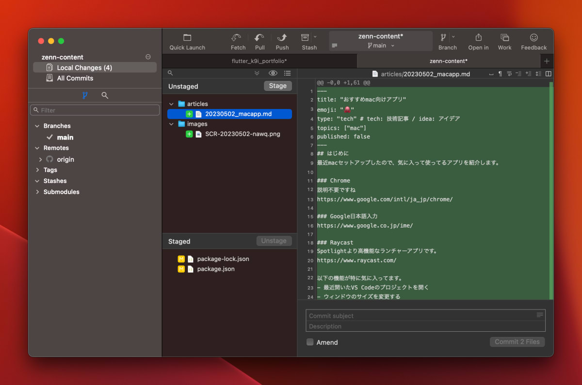Click the diff view vertical scrollbar
This screenshot has height=385, width=582.
[x=551, y=190]
